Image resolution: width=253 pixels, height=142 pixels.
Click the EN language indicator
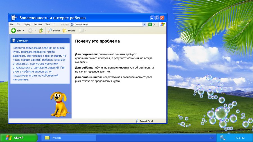click(212, 138)
